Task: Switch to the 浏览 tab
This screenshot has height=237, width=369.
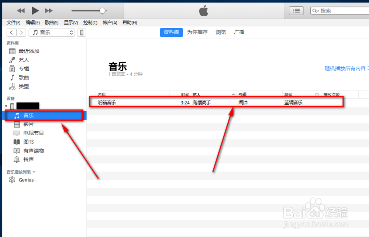Action: point(221,32)
